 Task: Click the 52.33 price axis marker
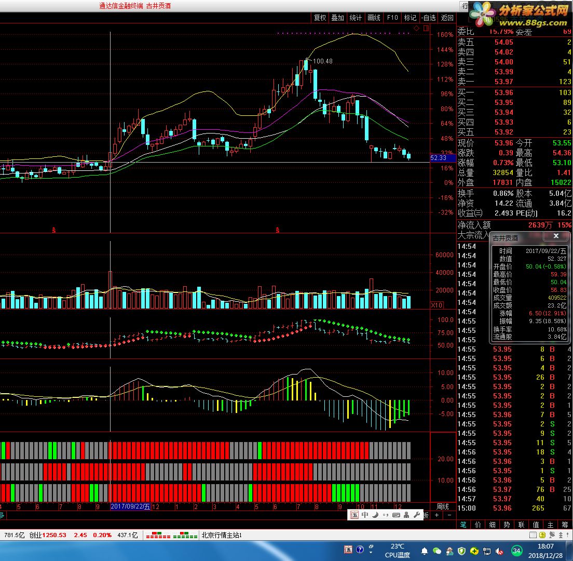443,158
